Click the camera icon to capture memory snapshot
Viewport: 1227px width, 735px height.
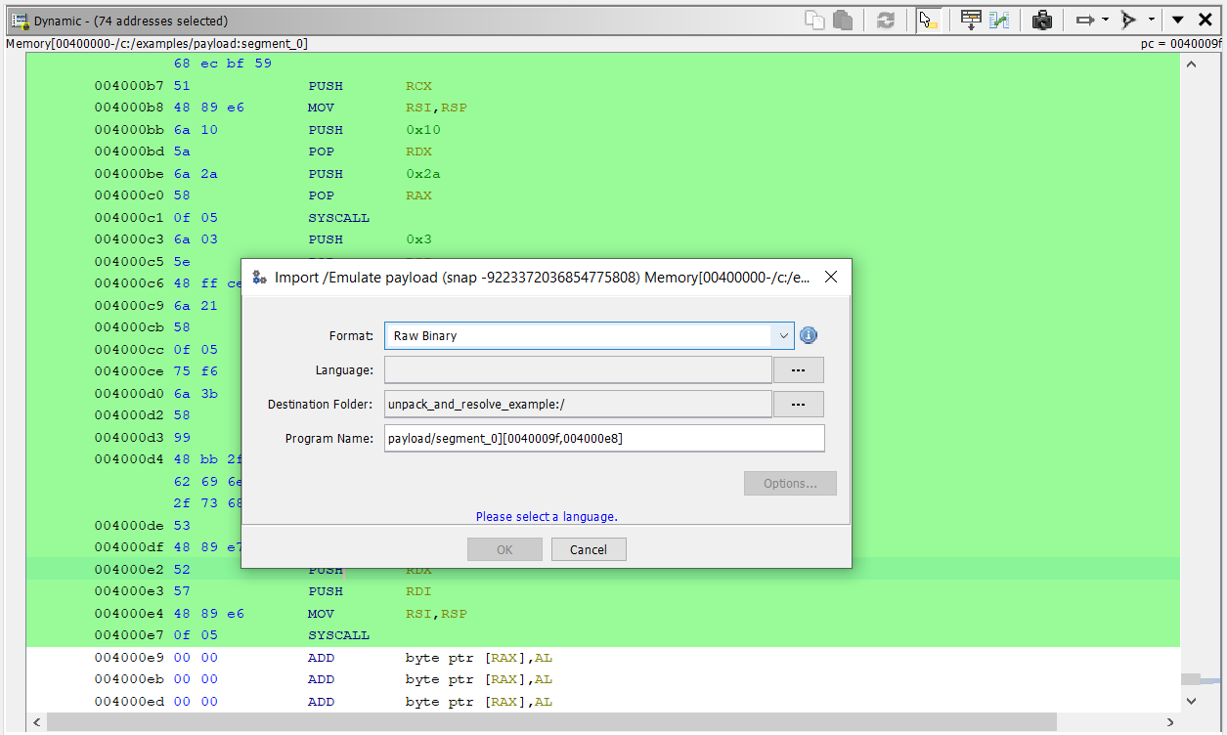(x=1042, y=19)
